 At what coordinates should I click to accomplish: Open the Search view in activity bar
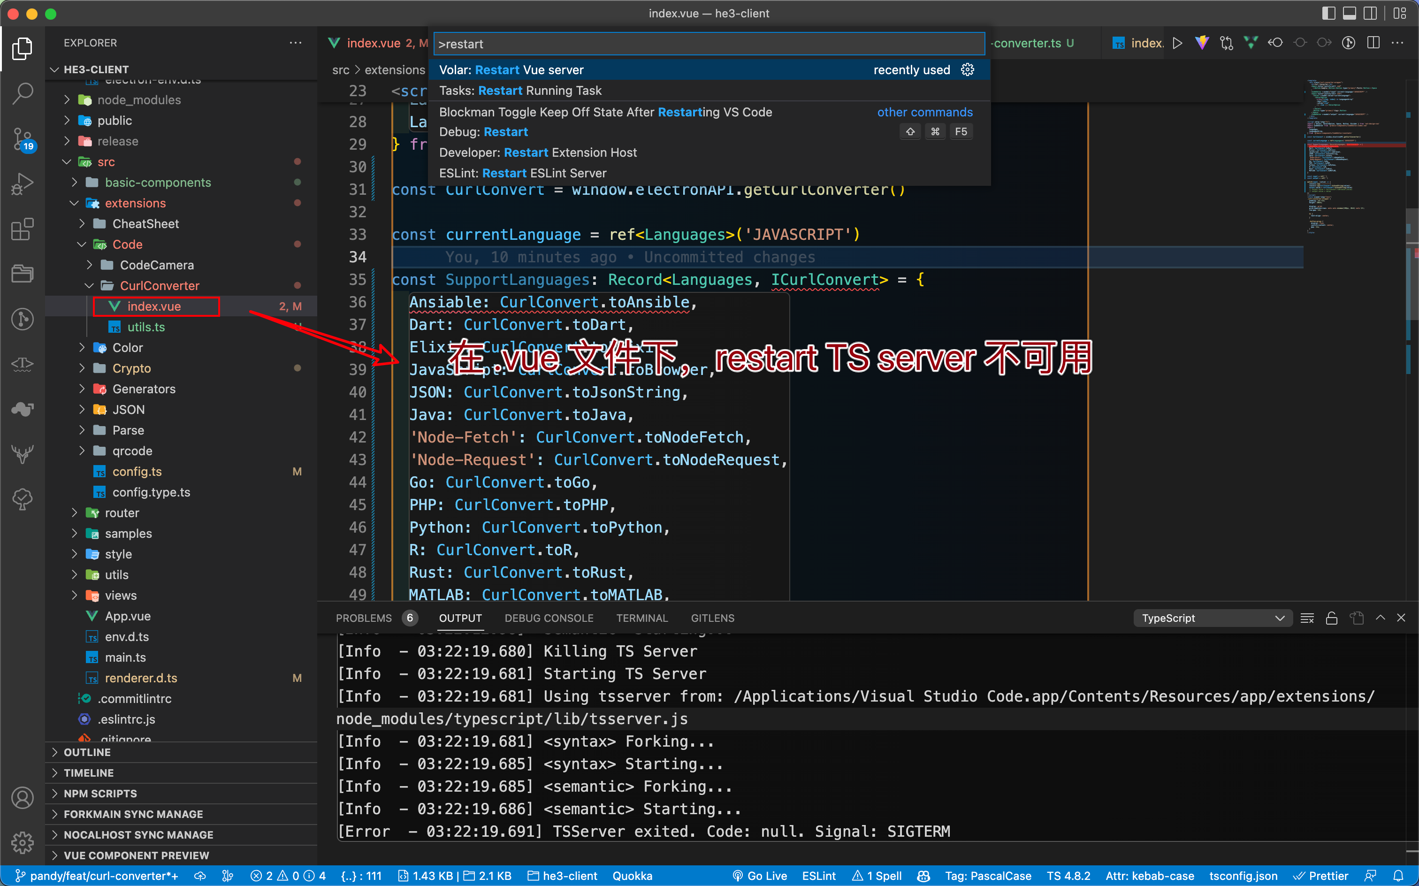click(x=22, y=93)
